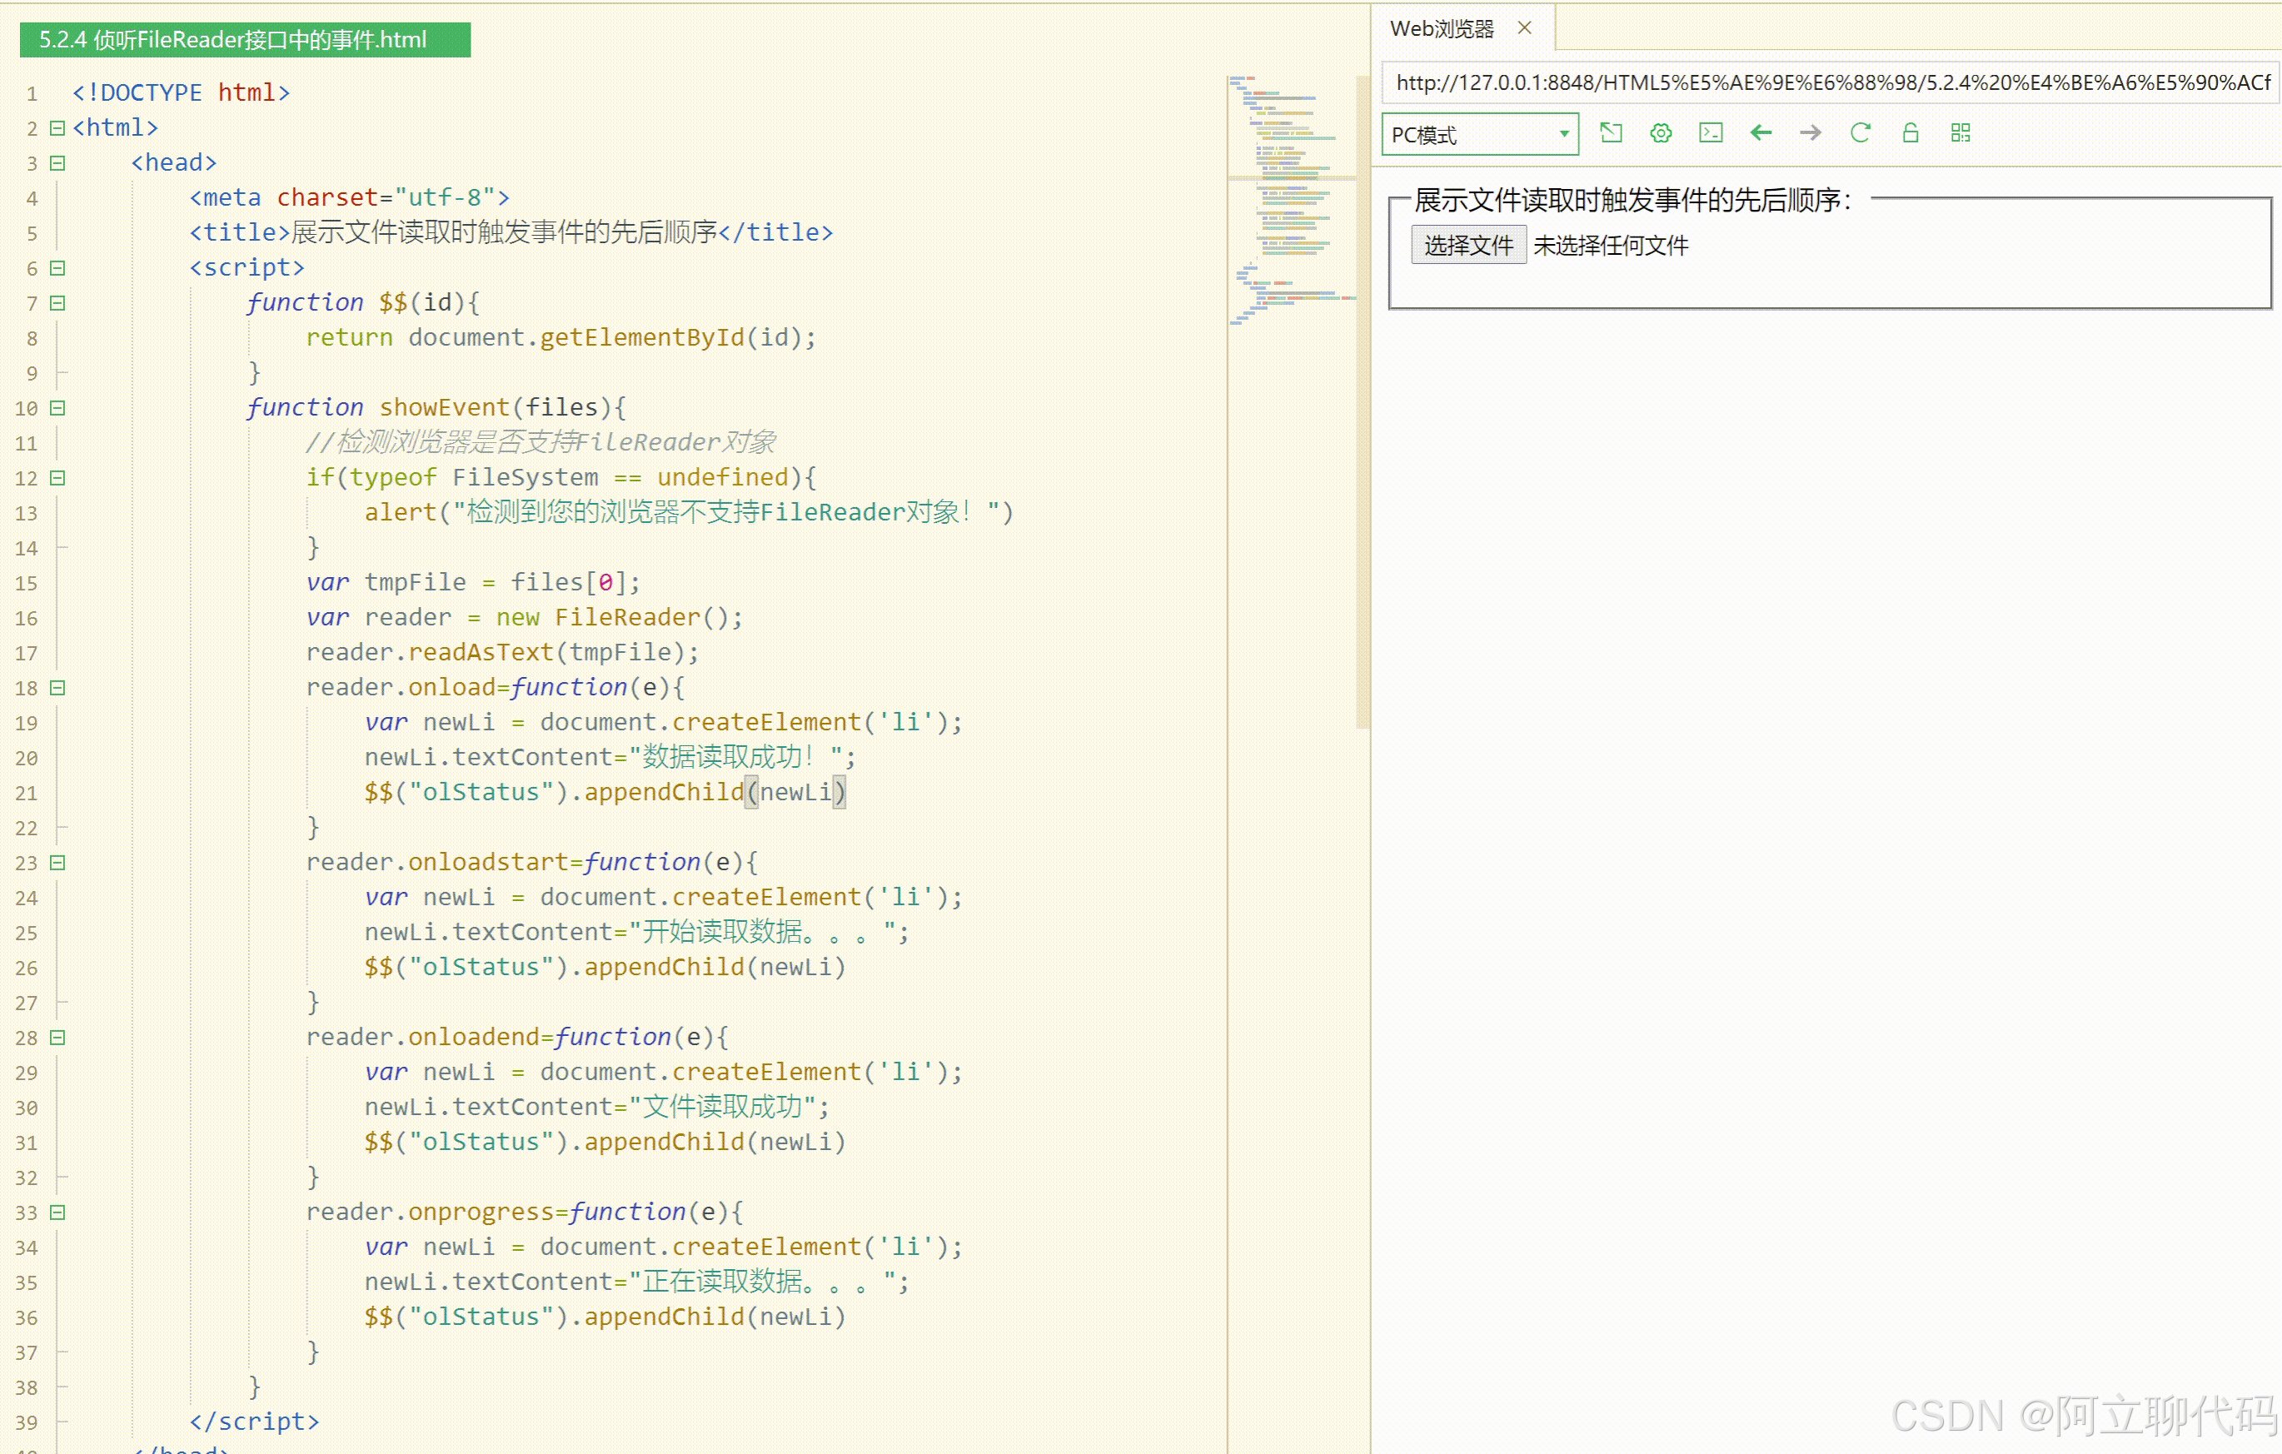Click the legend 展示文件读取时触发事件的先后顺序
2282x1454 pixels.
coord(1632,200)
